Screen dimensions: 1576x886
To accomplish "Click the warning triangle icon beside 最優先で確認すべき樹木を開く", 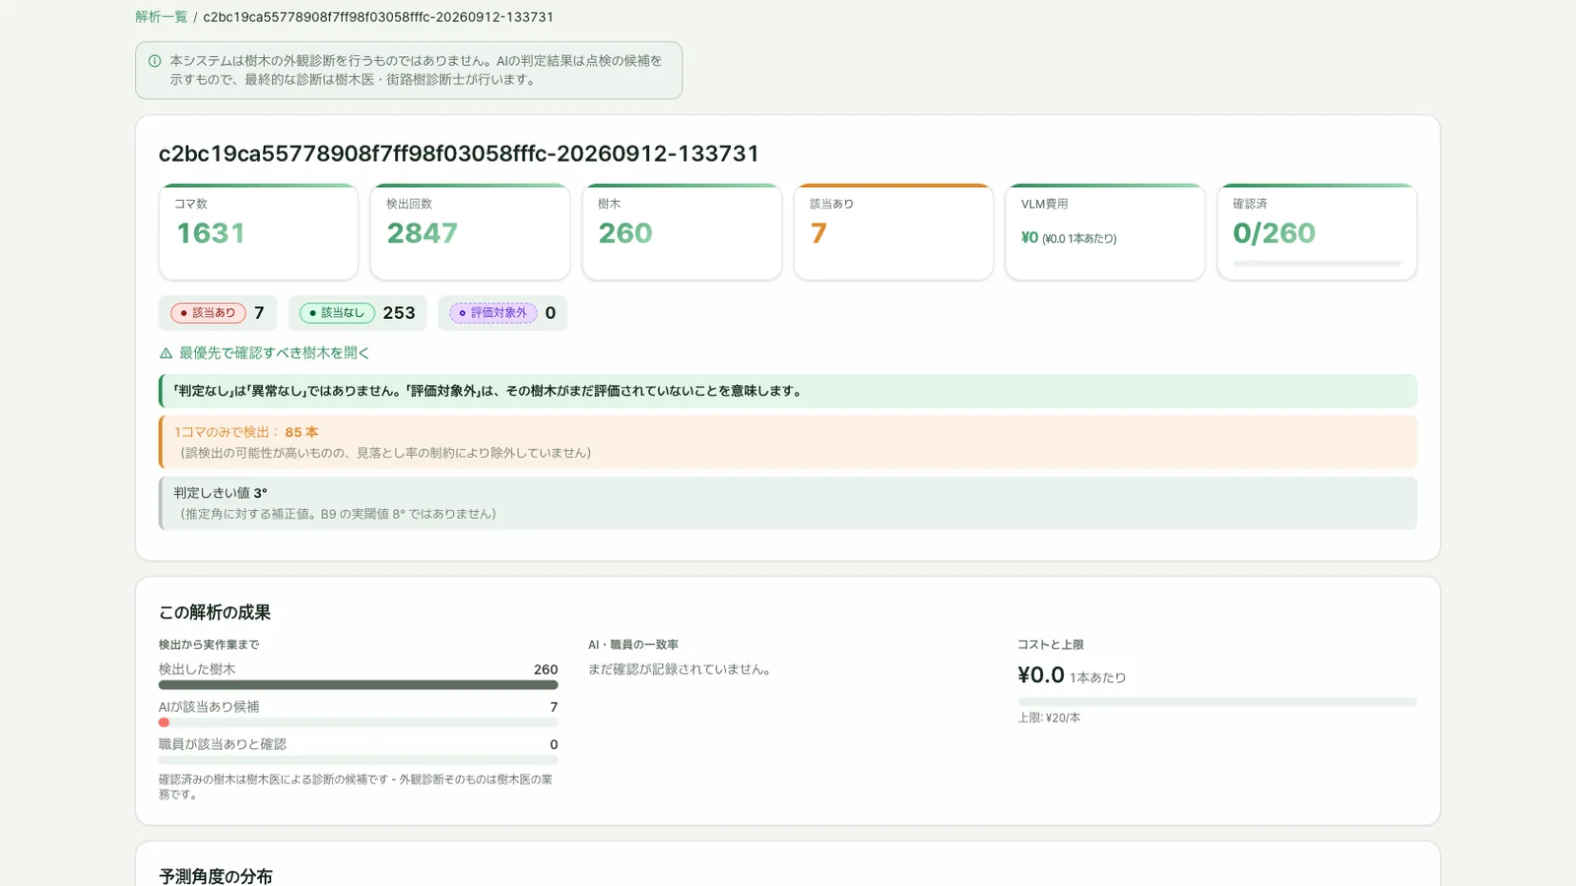I will point(165,353).
